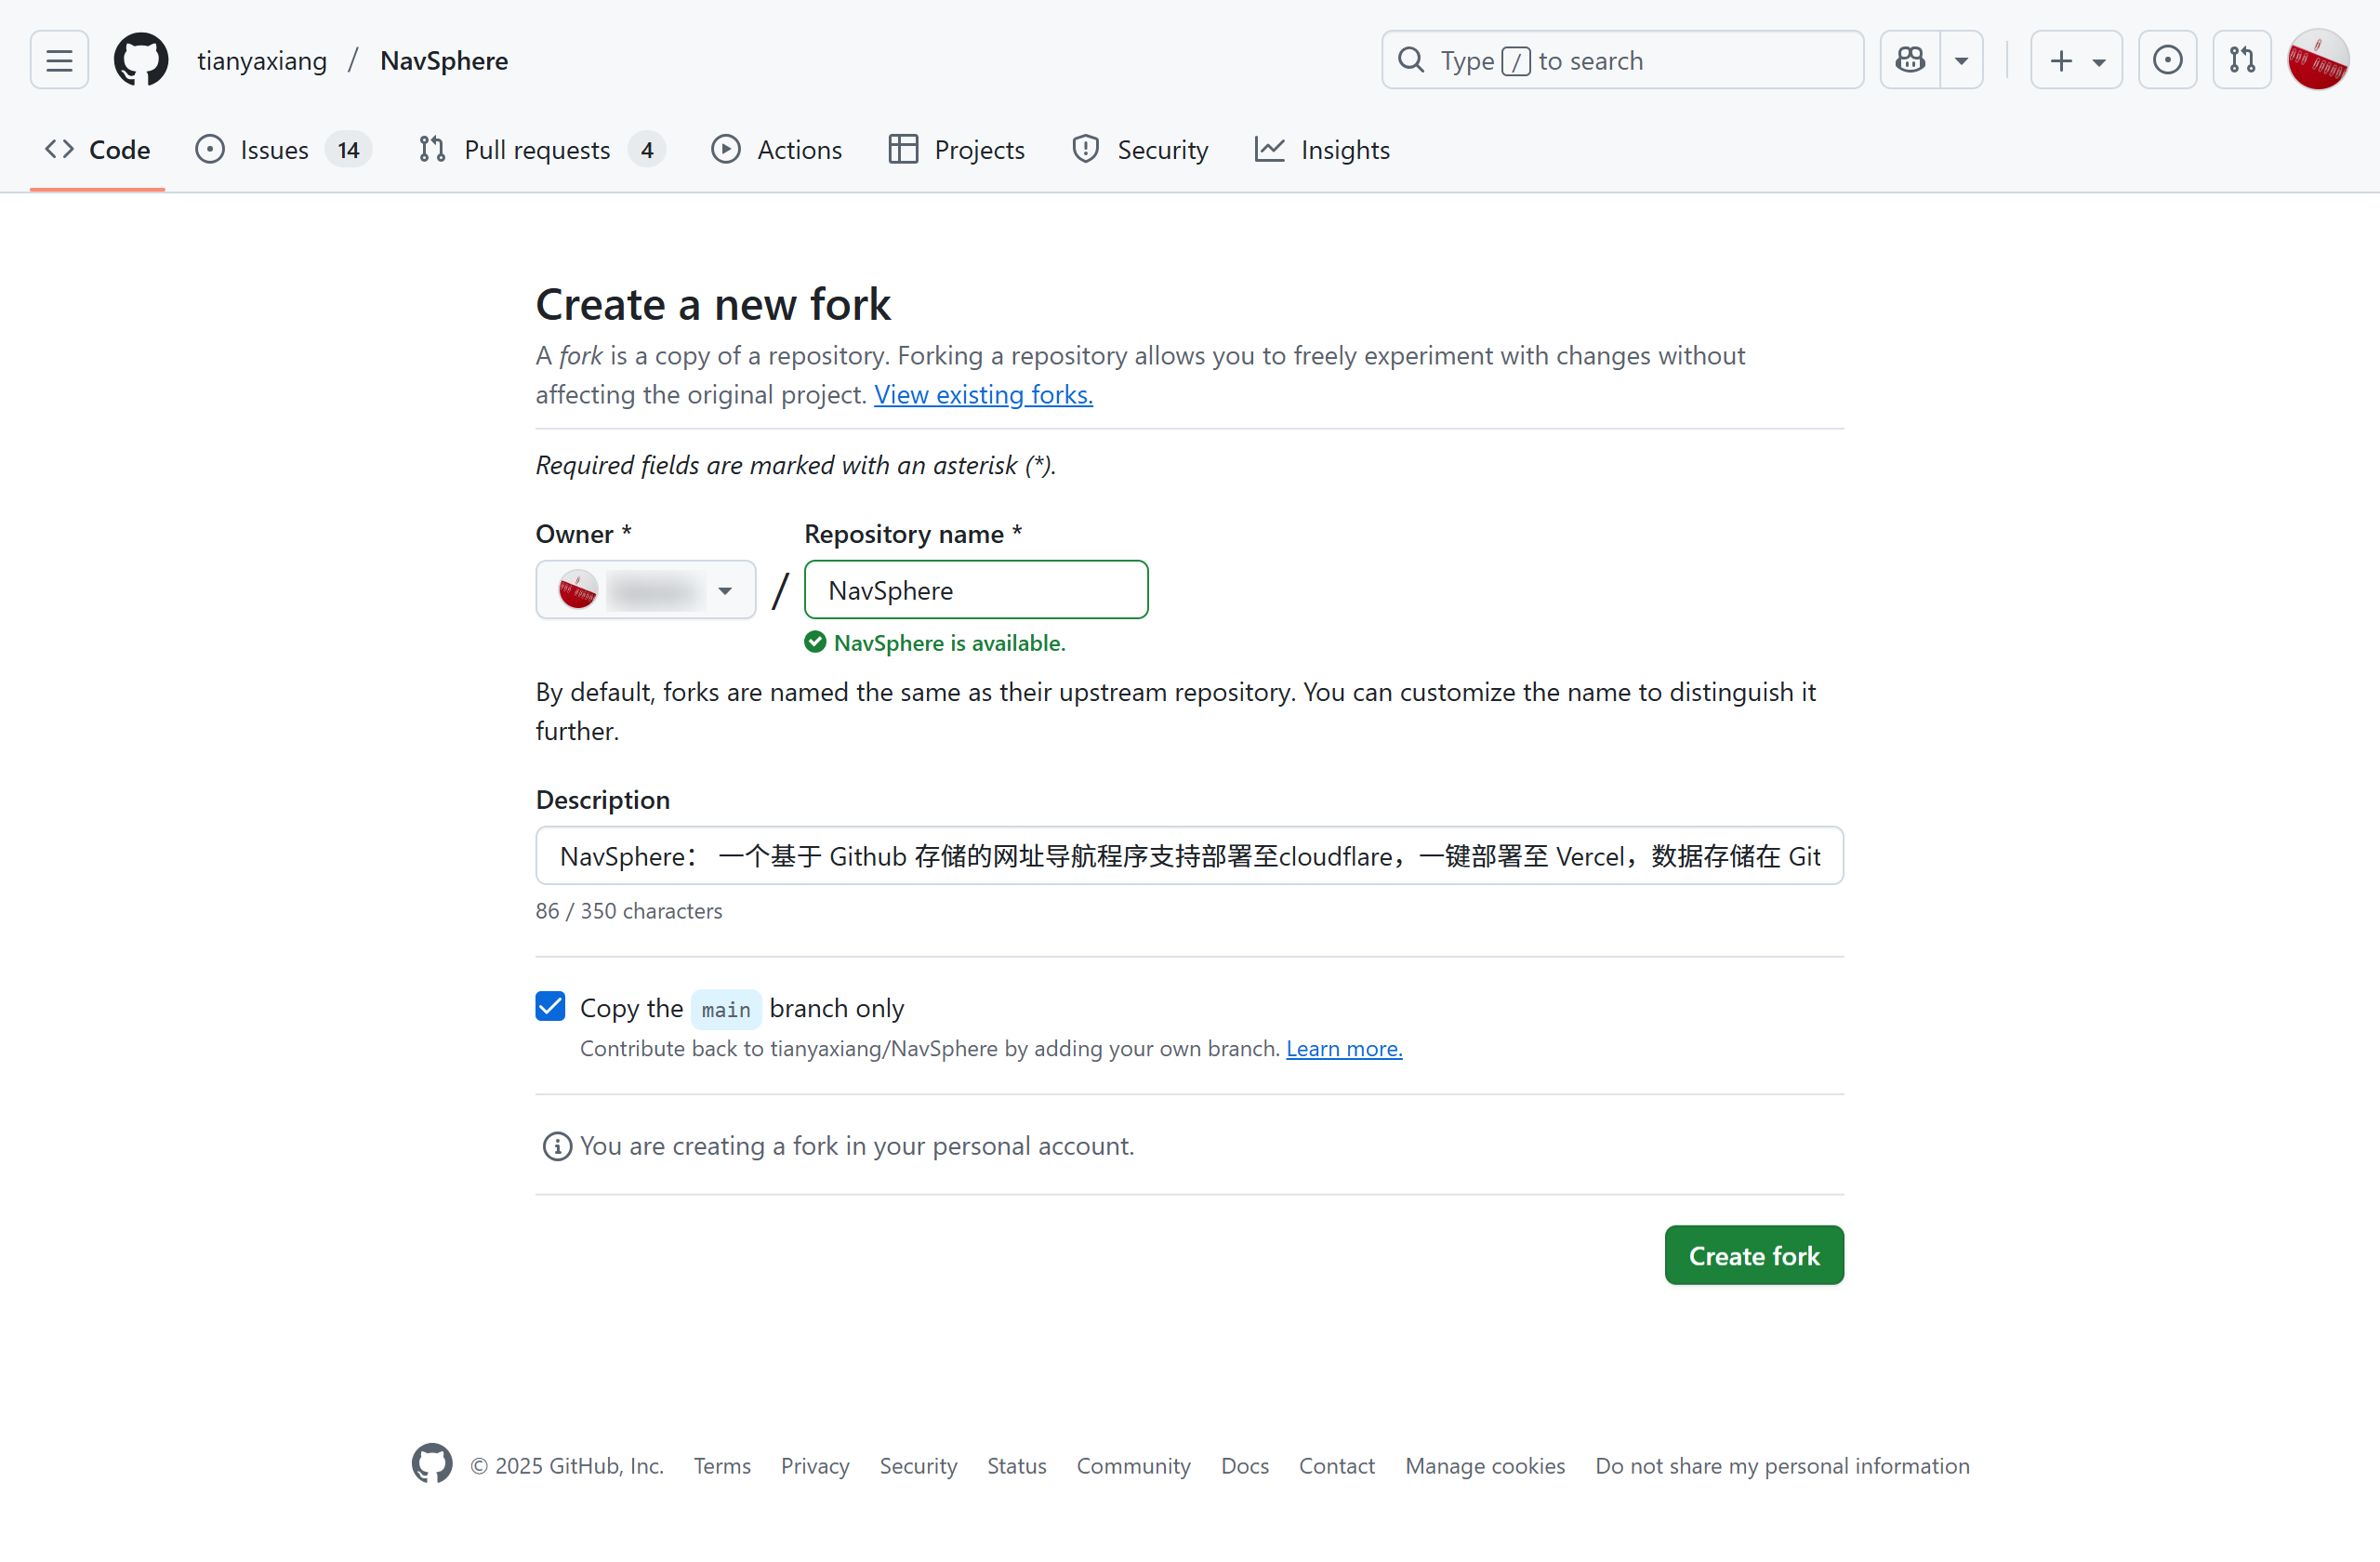The height and width of the screenshot is (1562, 2380).
Task: Open pull requests icon in header
Action: (2242, 61)
